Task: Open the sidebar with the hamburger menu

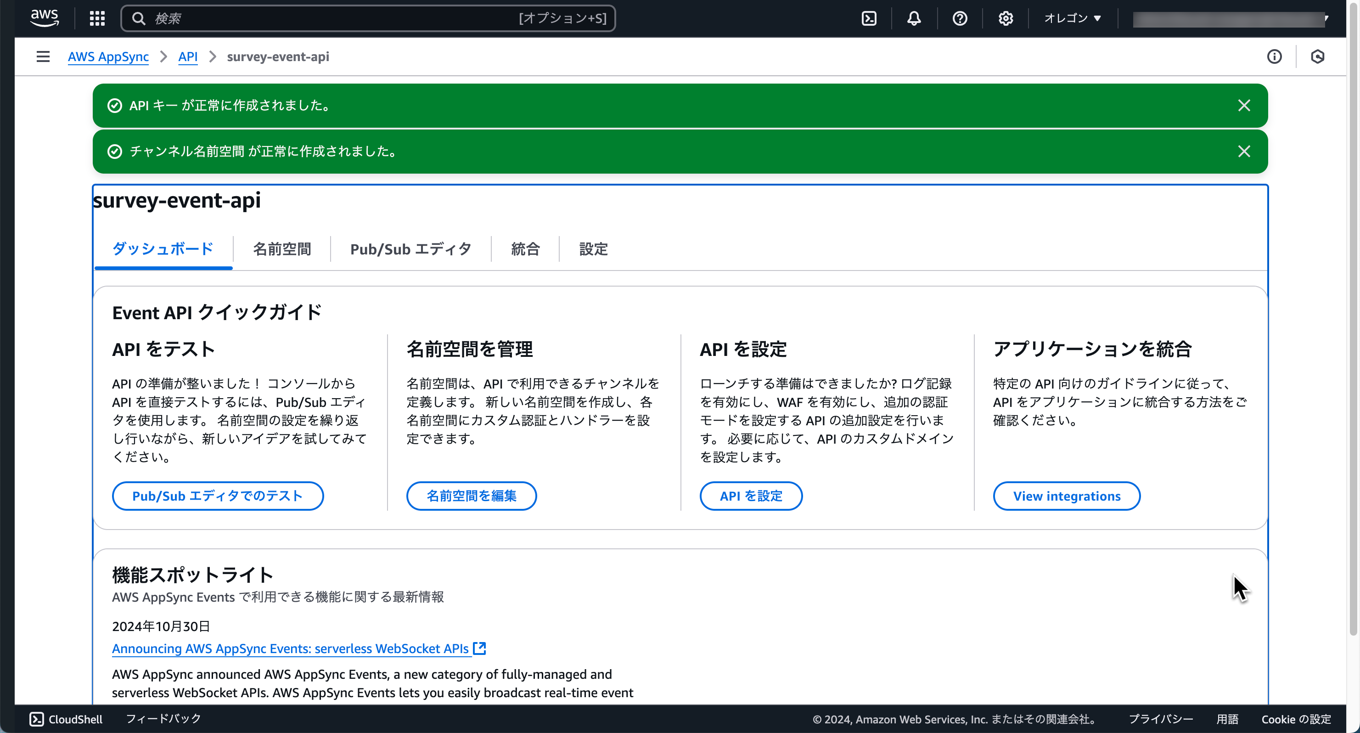Action: tap(43, 56)
